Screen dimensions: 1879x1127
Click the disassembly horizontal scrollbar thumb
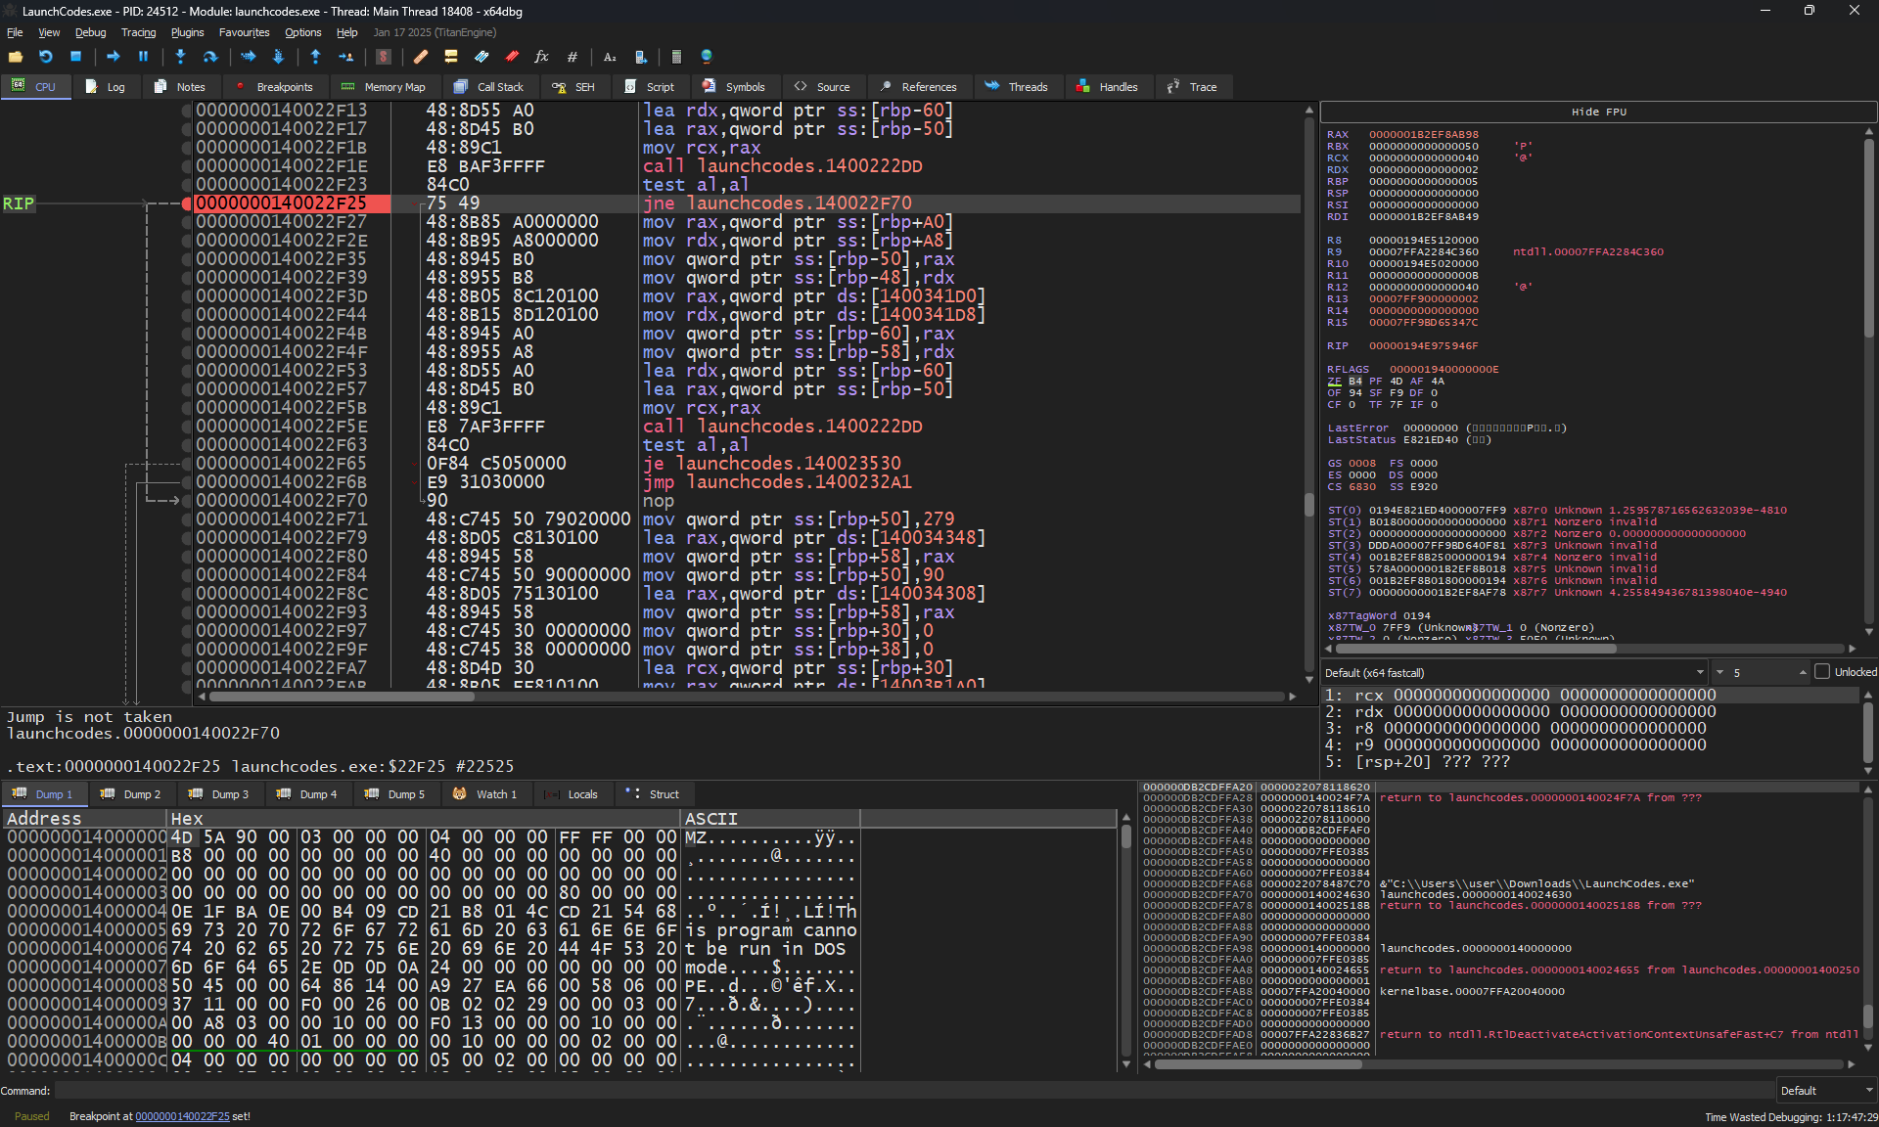pyautogui.click(x=343, y=697)
